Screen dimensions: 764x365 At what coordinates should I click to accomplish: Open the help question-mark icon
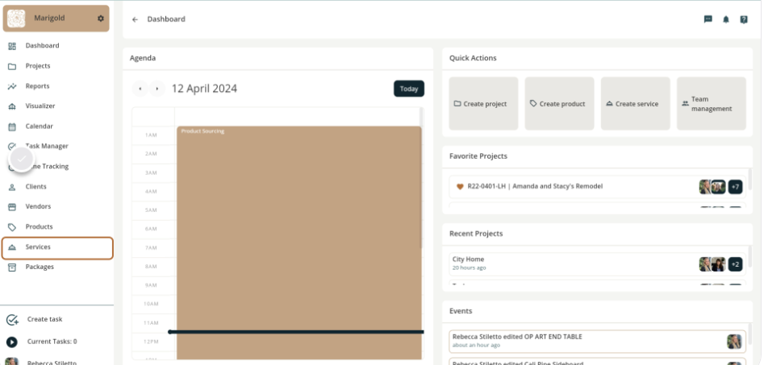pos(744,19)
